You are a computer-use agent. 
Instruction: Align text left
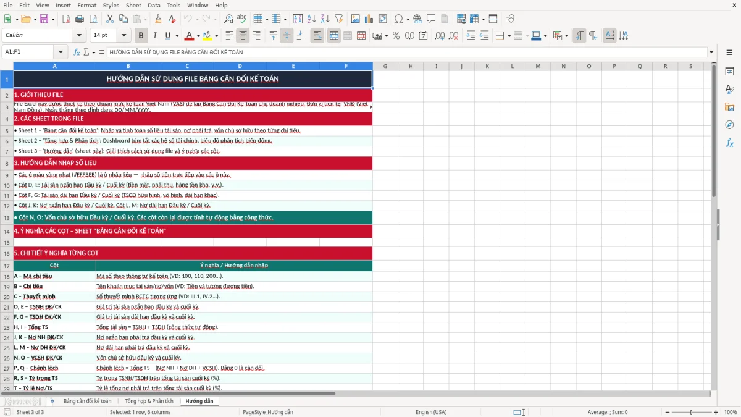pos(229,36)
